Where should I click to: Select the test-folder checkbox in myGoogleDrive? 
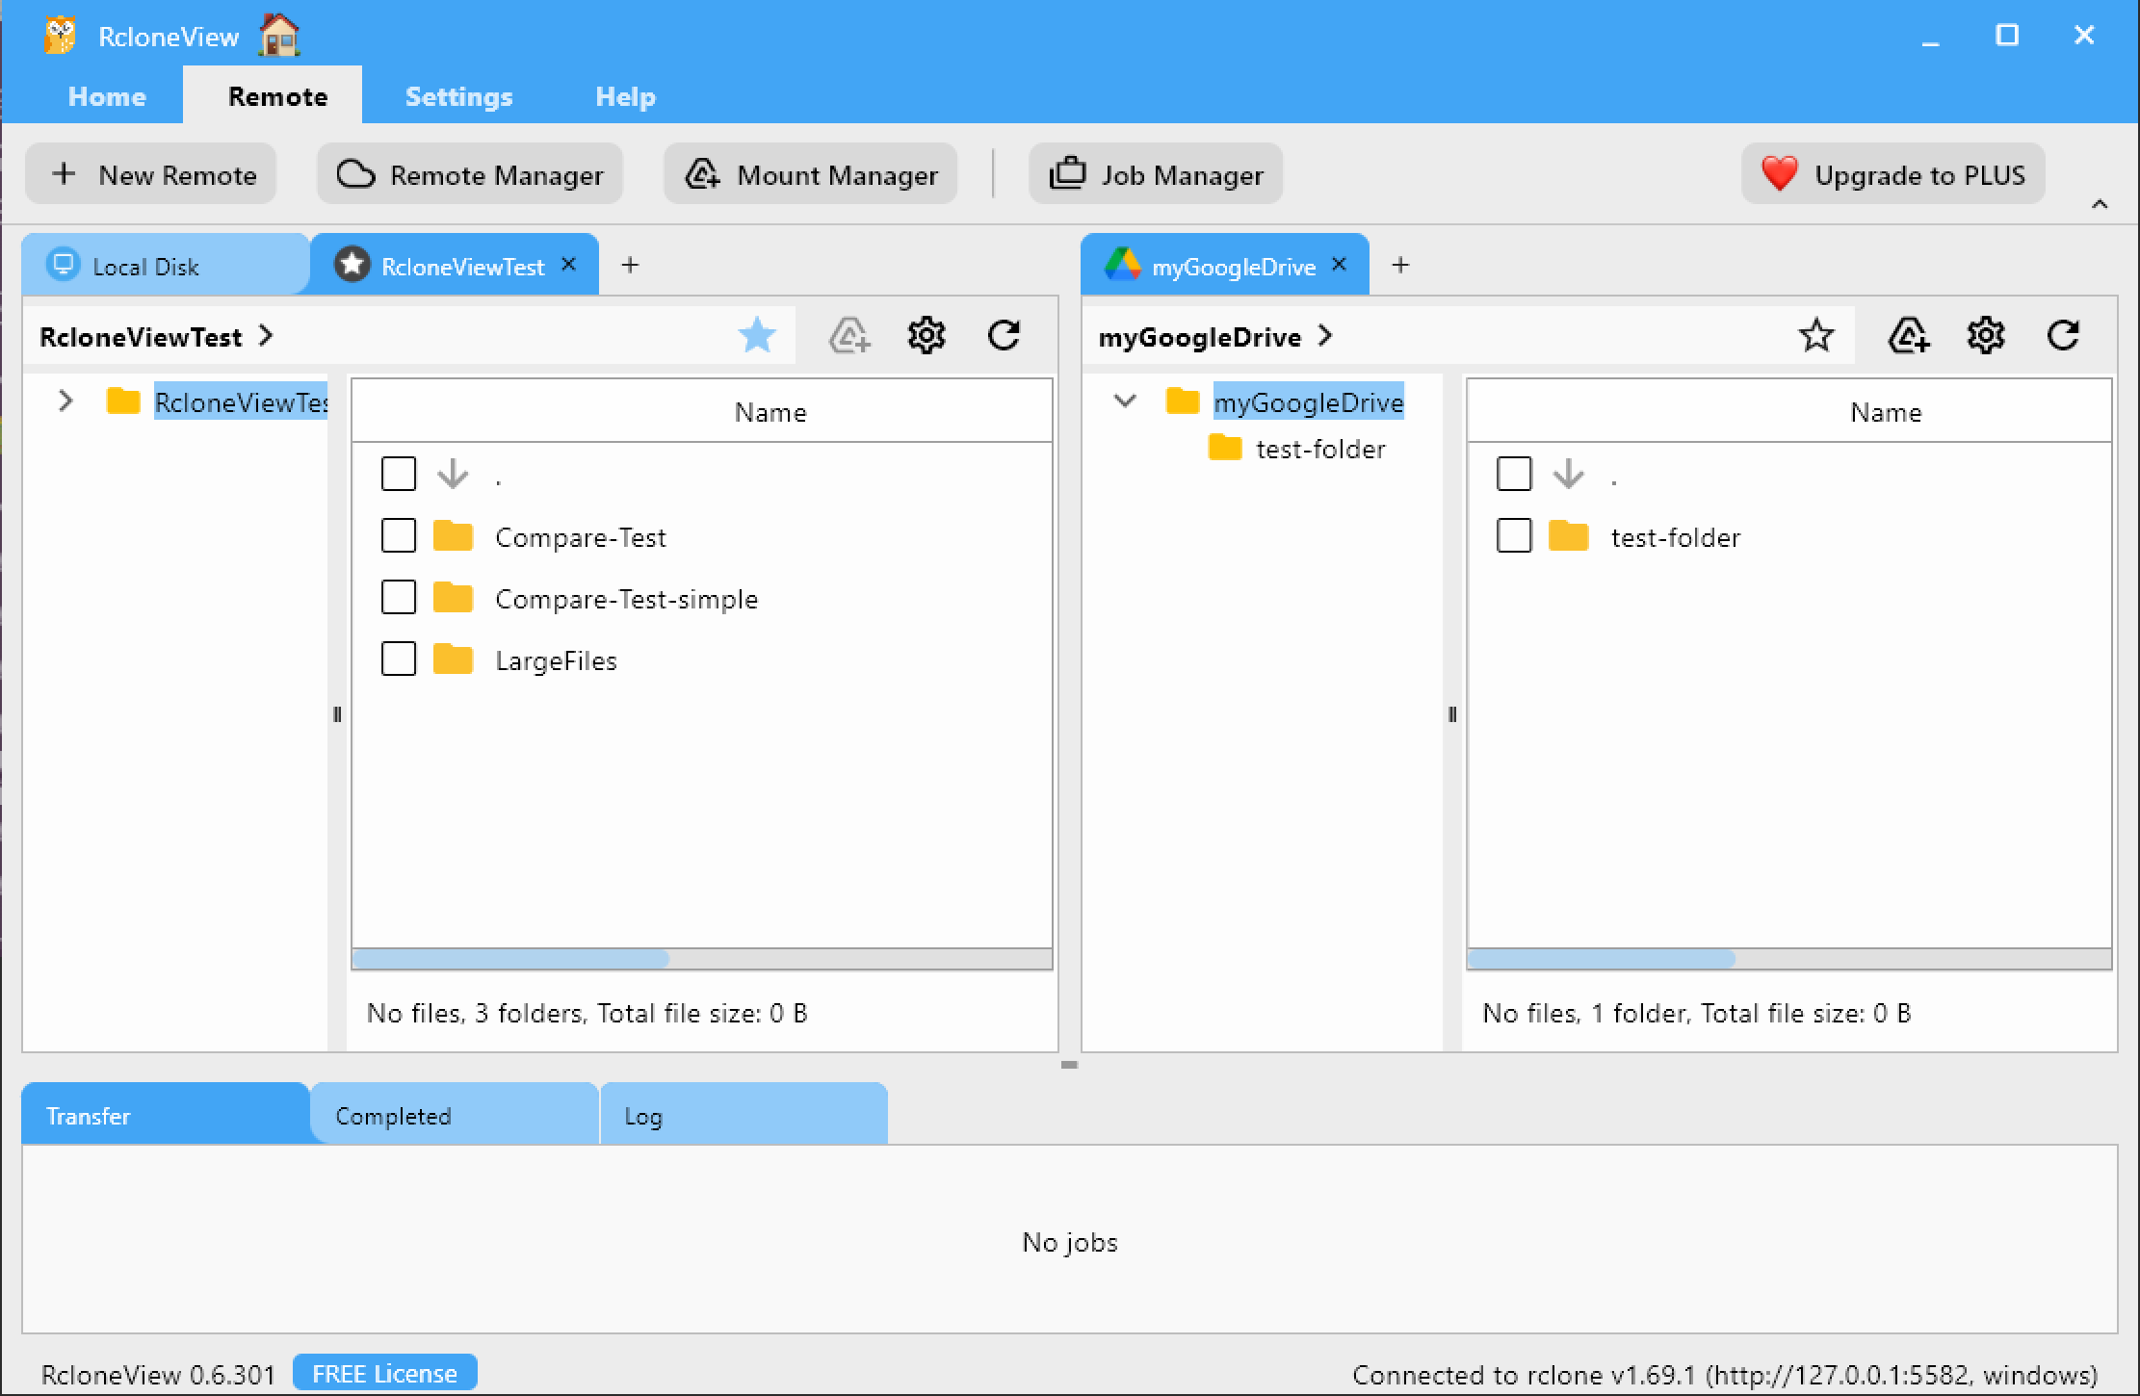pyautogui.click(x=1513, y=536)
